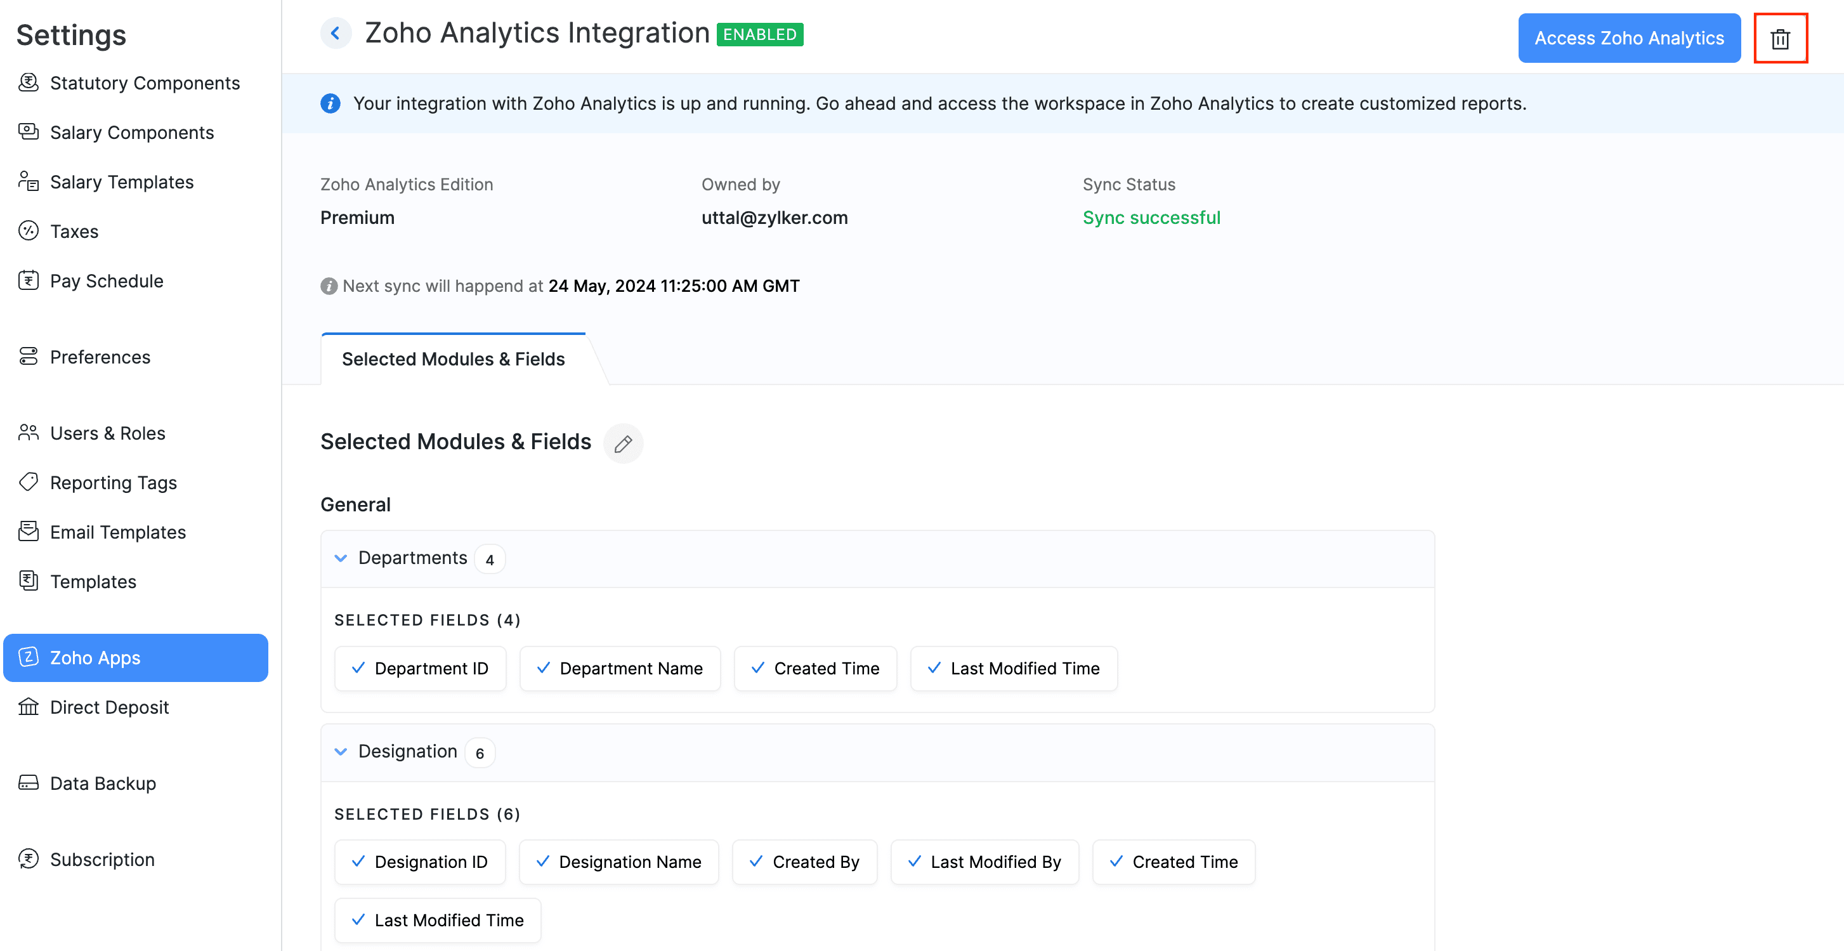The width and height of the screenshot is (1844, 951).
Task: Toggle the Department ID selected field
Action: (x=420, y=668)
